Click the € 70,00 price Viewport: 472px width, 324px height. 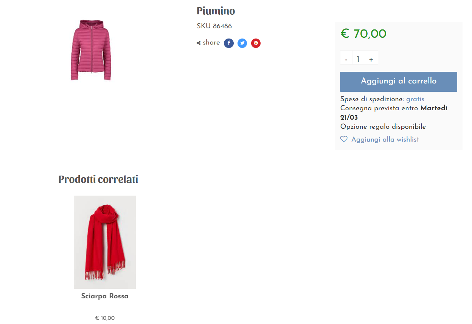(363, 34)
